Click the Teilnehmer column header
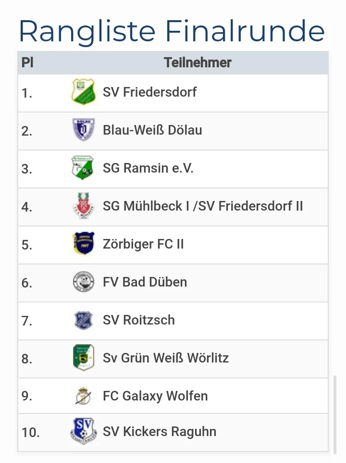 point(198,63)
